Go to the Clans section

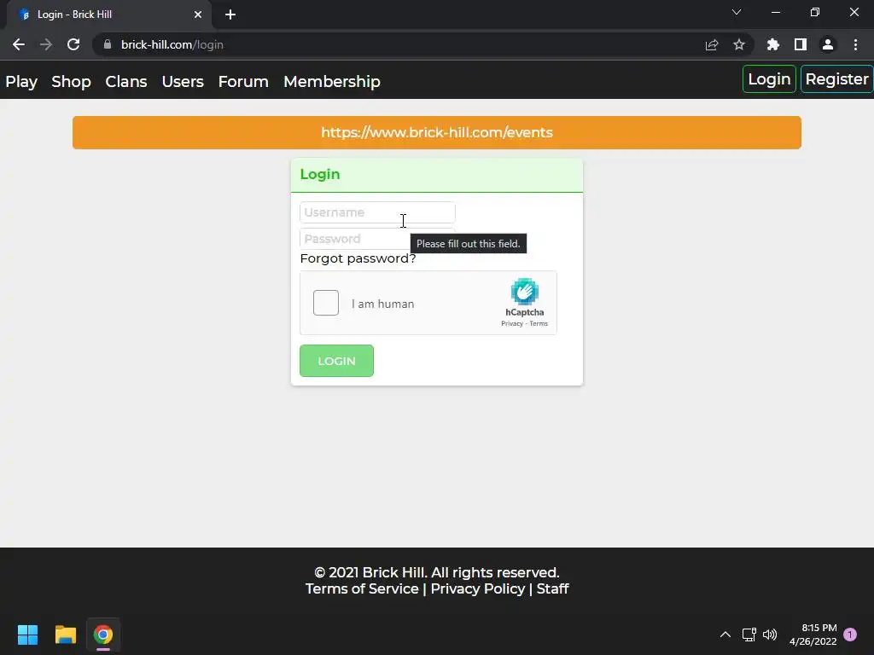pyautogui.click(x=126, y=81)
